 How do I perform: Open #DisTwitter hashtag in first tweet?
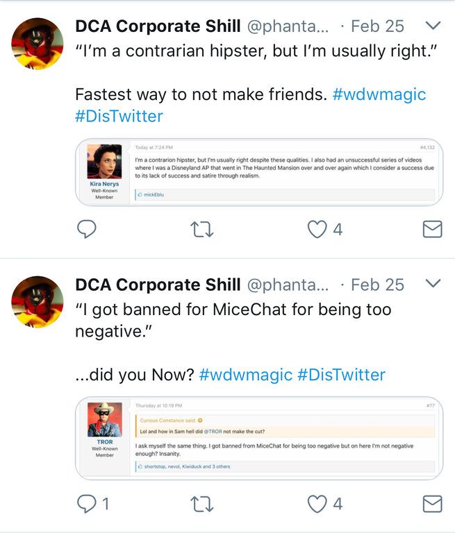[x=119, y=115]
